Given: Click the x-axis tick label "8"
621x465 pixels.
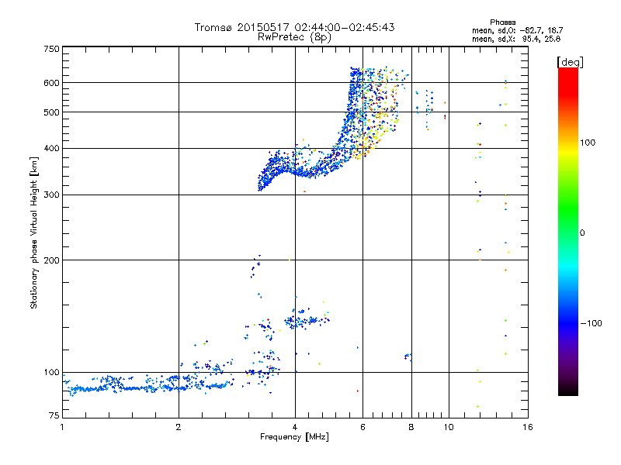Looking at the screenshot, I should [x=411, y=427].
